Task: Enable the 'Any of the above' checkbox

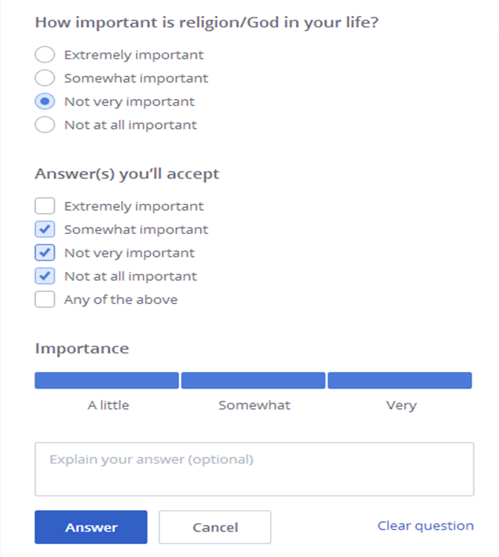Action: pyautogui.click(x=45, y=299)
